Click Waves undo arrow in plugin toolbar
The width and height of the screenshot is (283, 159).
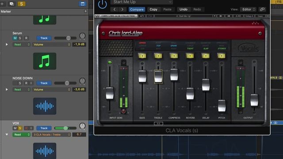click(142, 16)
